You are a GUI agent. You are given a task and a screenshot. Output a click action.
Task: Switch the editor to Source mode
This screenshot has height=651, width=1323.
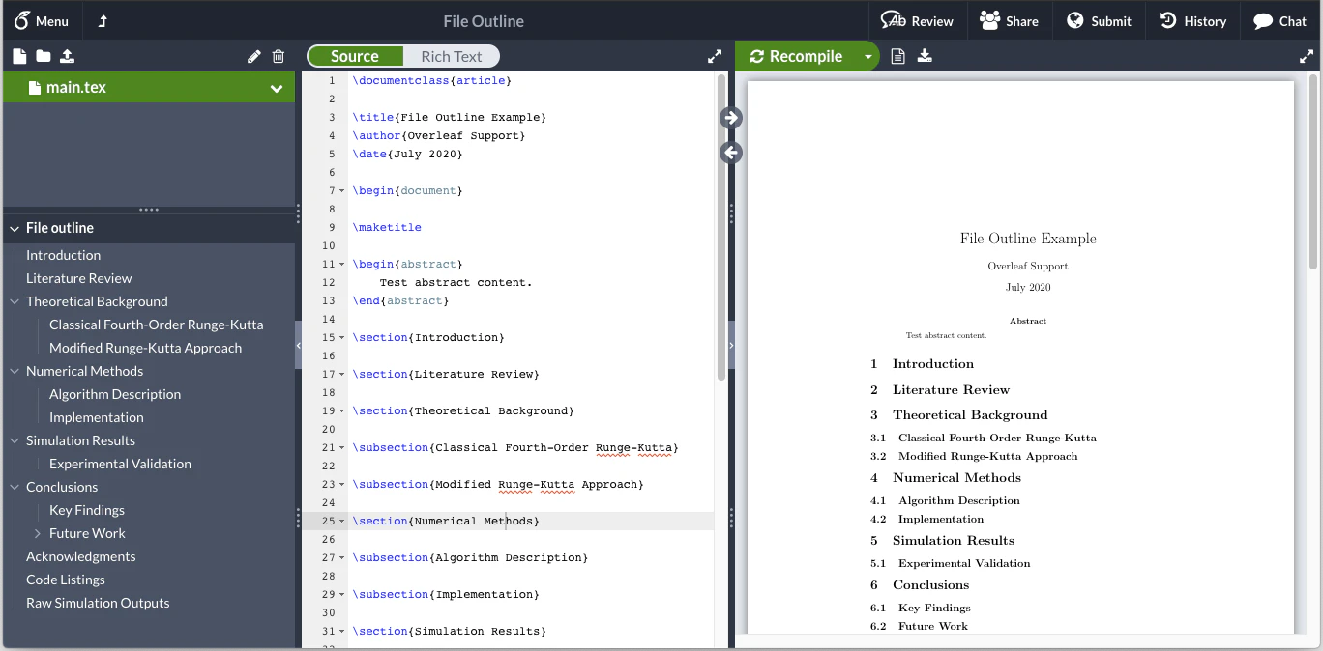click(355, 56)
